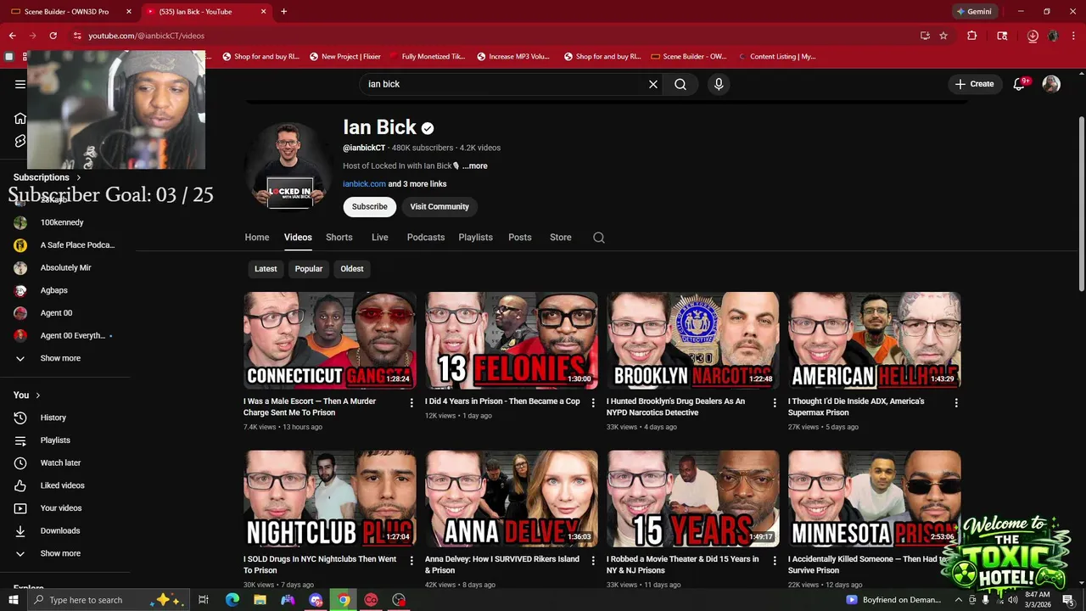
Task: Open the Connecticut Gangsta video thumbnail
Action: click(330, 340)
